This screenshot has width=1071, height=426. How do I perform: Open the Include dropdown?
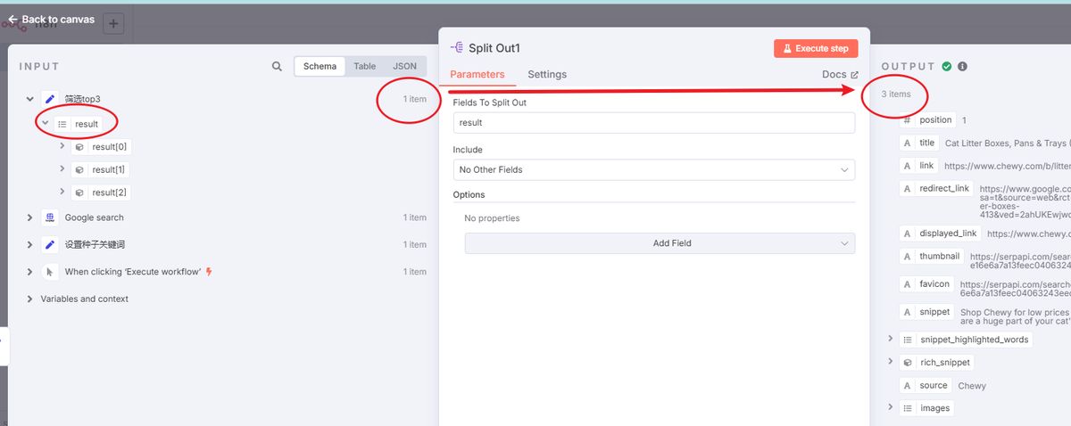[x=653, y=169]
